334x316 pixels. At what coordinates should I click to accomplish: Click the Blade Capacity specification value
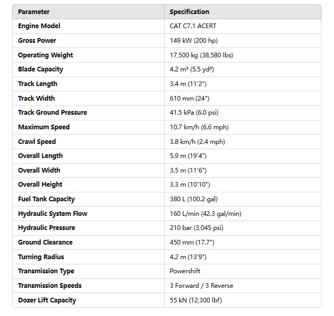192,69
